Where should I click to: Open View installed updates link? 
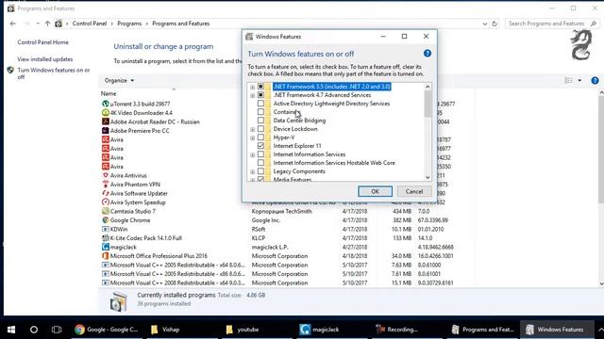point(45,59)
